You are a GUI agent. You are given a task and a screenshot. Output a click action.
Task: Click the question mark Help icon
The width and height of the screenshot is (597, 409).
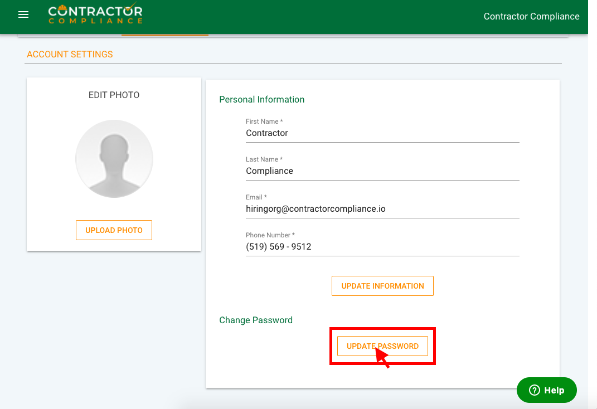[x=535, y=390]
